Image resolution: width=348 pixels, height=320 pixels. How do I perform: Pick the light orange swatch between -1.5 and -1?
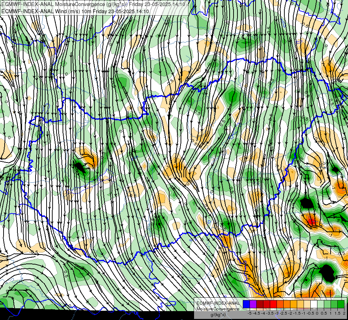click(300, 304)
